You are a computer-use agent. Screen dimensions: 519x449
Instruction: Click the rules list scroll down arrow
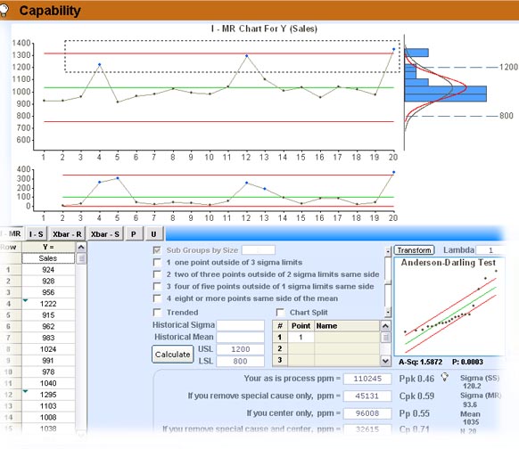[x=388, y=312]
